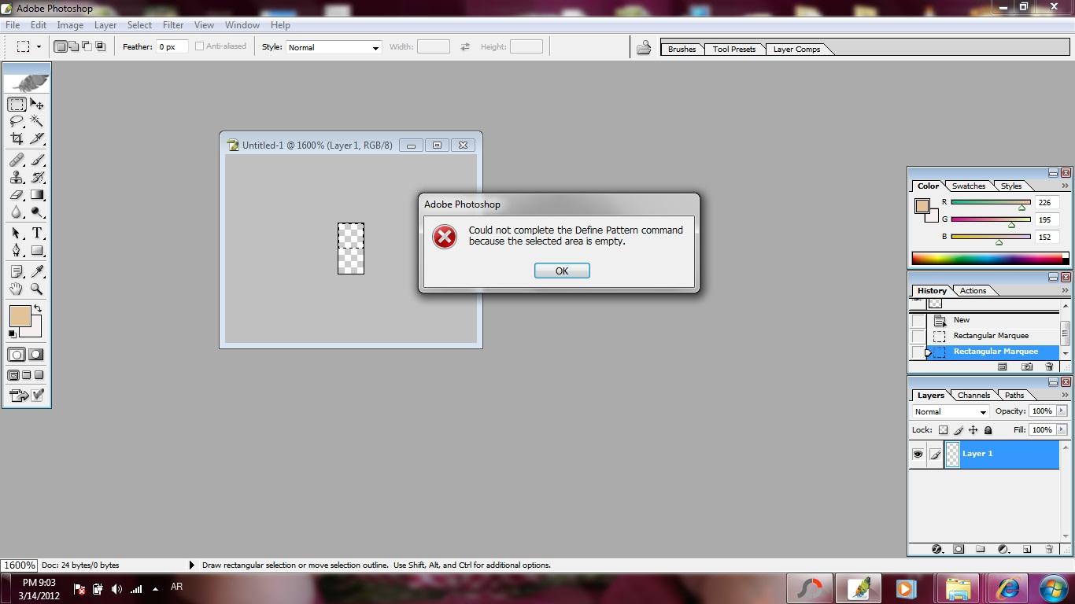
Task: Expand the layer Opacity slider arrow
Action: 1061,411
